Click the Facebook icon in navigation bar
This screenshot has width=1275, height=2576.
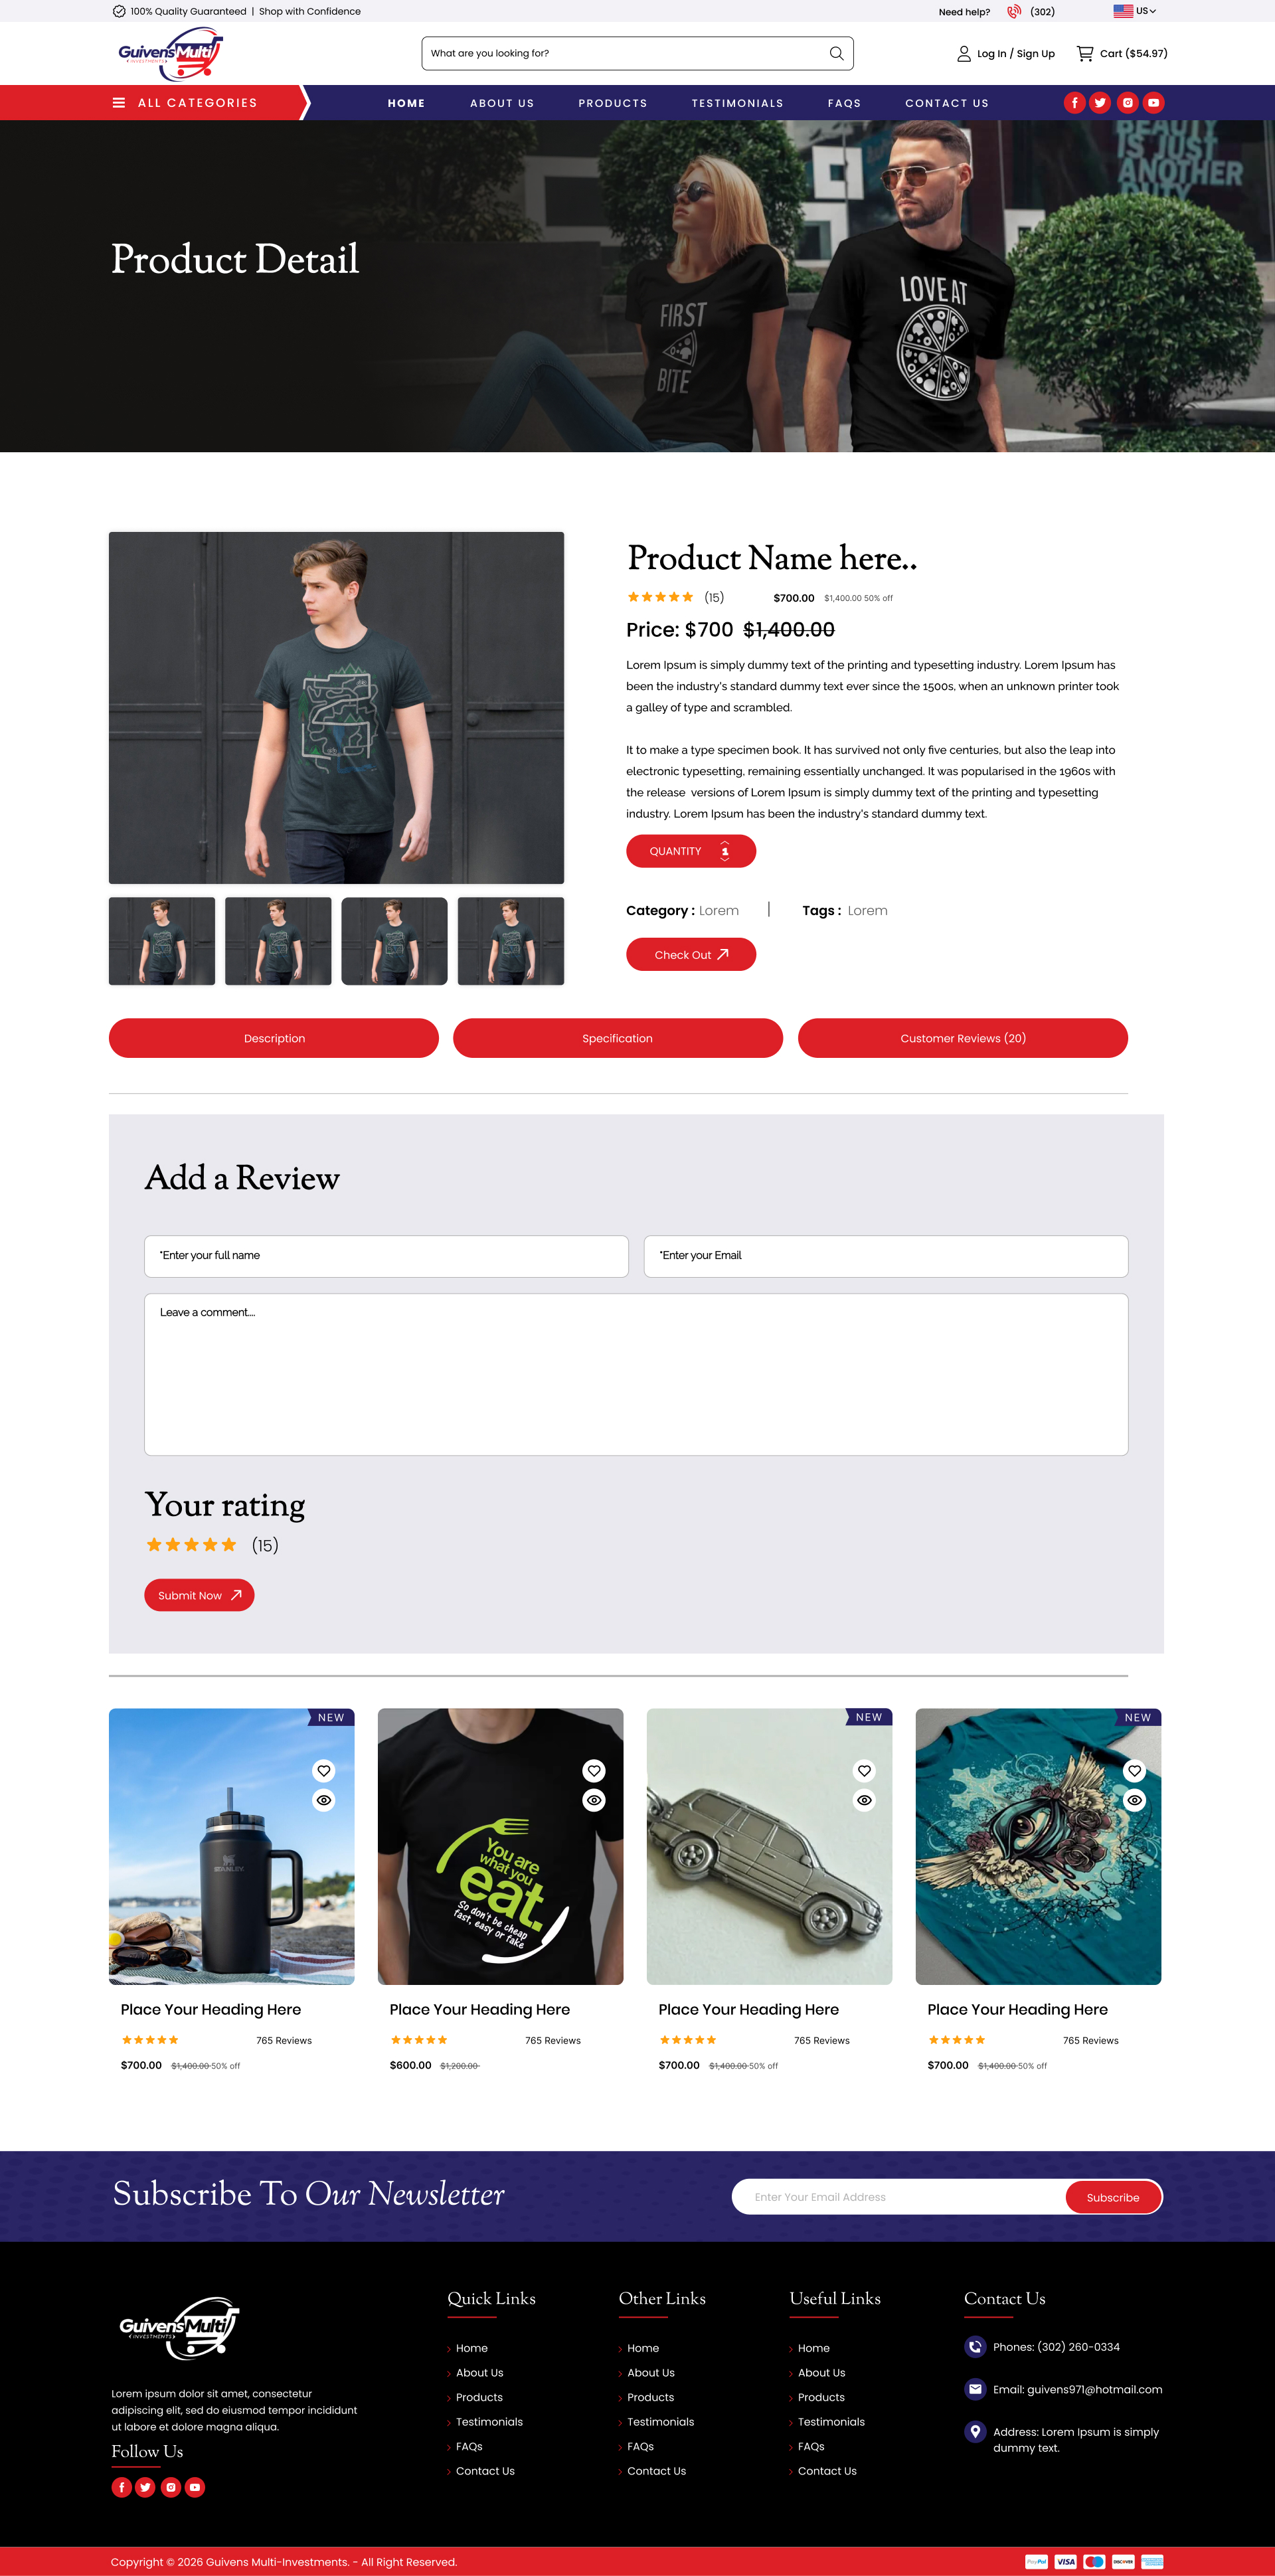click(1074, 103)
